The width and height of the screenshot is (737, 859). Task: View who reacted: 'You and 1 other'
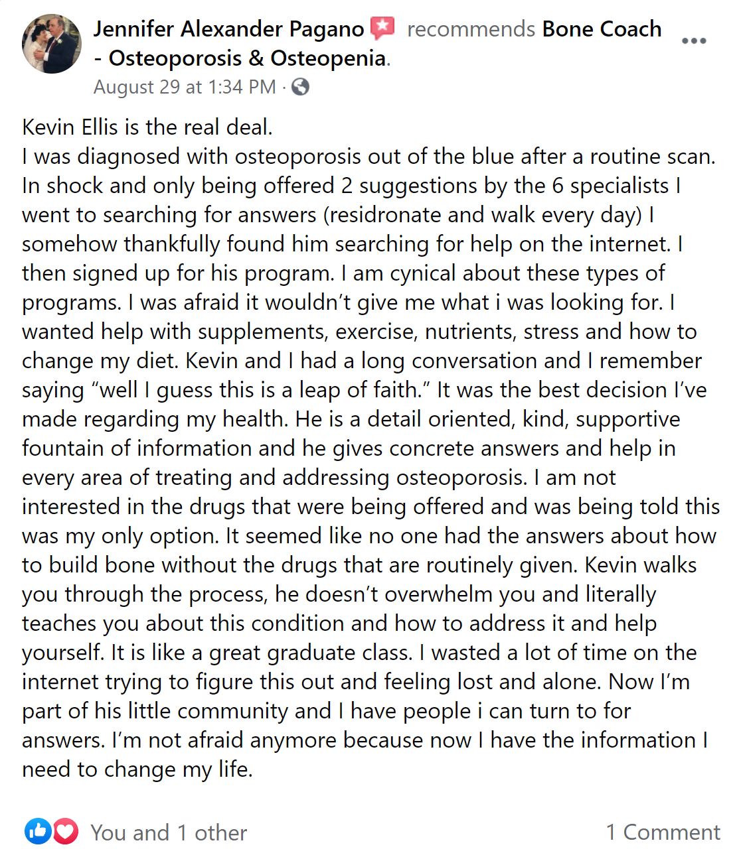coord(169,832)
